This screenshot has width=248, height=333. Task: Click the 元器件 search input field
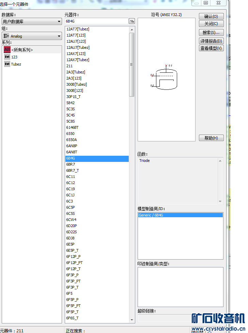(97, 22)
